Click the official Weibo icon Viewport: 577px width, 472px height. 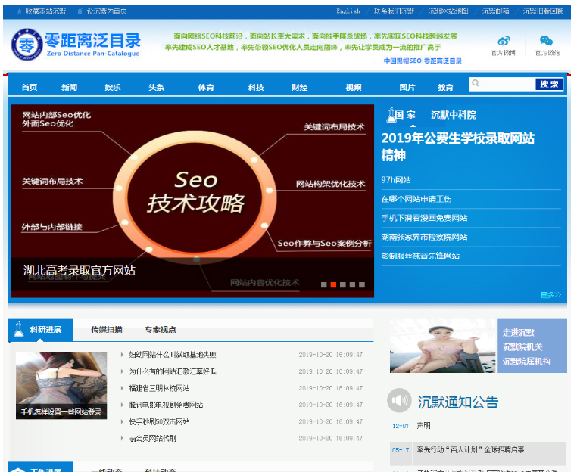pos(503,41)
